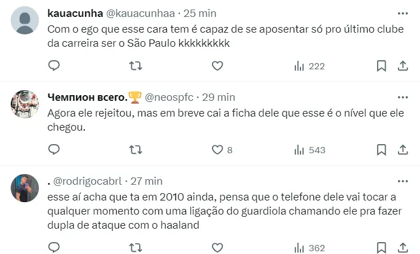The height and width of the screenshot is (254, 420).
Task: Open more options on kauacunha's tweet
Action: (x=403, y=13)
